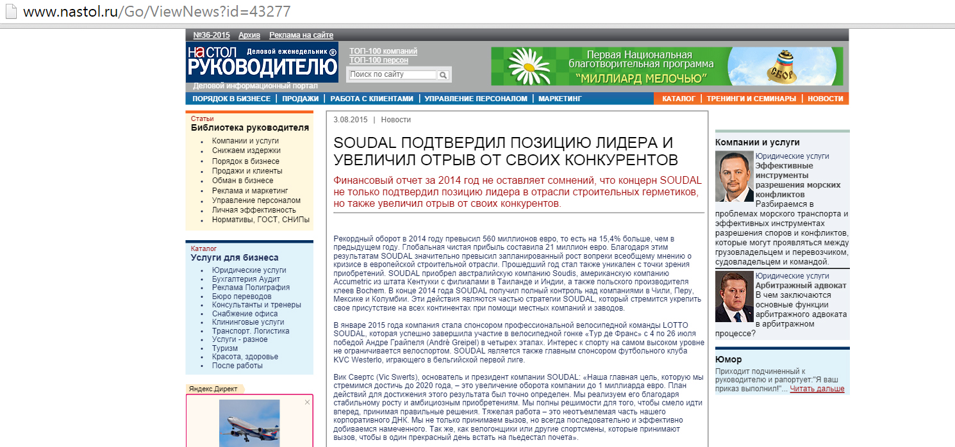Open the 'Архив' link
This screenshot has width=955, height=447.
(x=249, y=35)
